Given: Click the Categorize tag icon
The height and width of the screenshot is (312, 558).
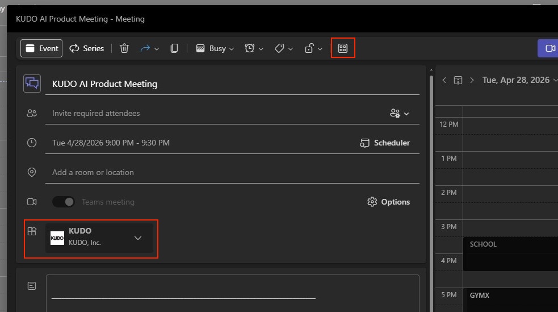Looking at the screenshot, I should [279, 48].
